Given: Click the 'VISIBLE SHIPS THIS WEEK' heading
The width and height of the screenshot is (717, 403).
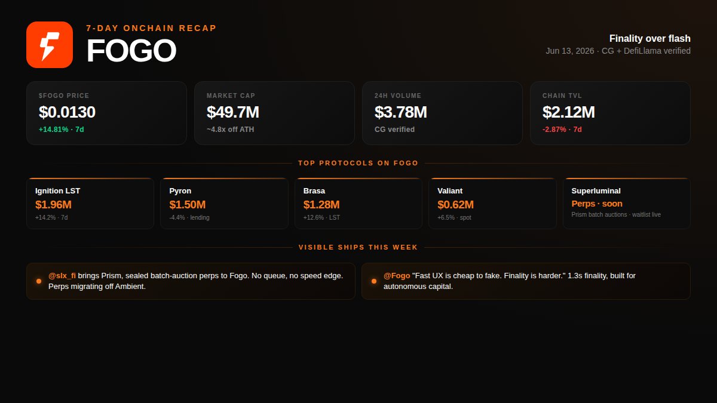Looking at the screenshot, I should coord(358,247).
